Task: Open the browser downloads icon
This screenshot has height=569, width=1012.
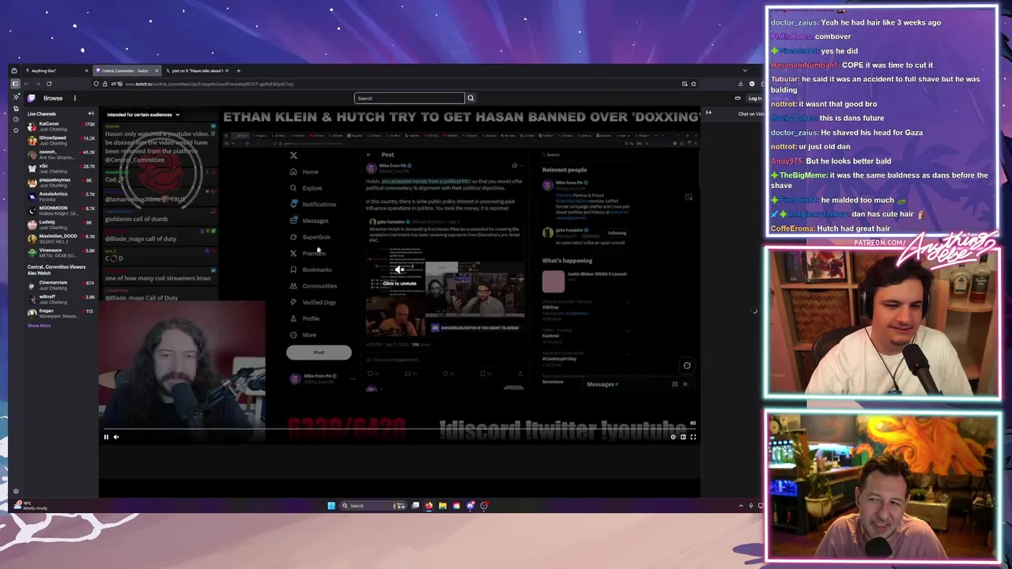Action: [741, 84]
